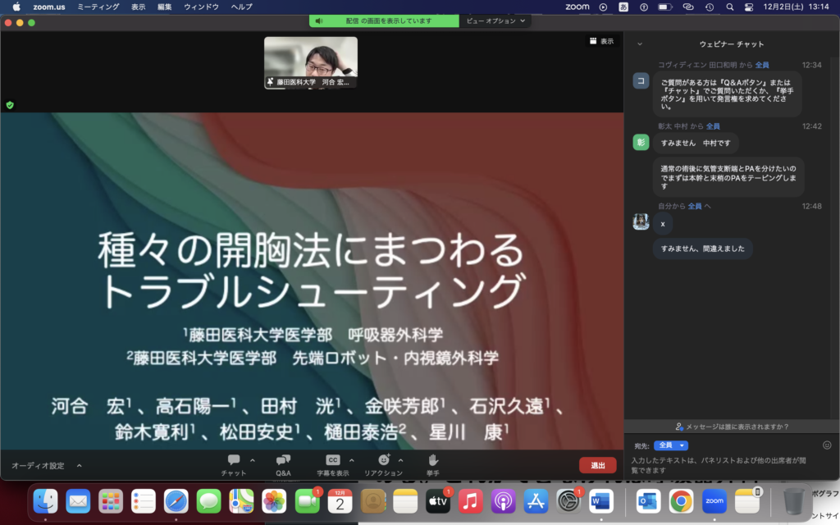Viewport: 840px width, 525px height.
Task: Click the green encryption shield icon
Action: coord(10,105)
